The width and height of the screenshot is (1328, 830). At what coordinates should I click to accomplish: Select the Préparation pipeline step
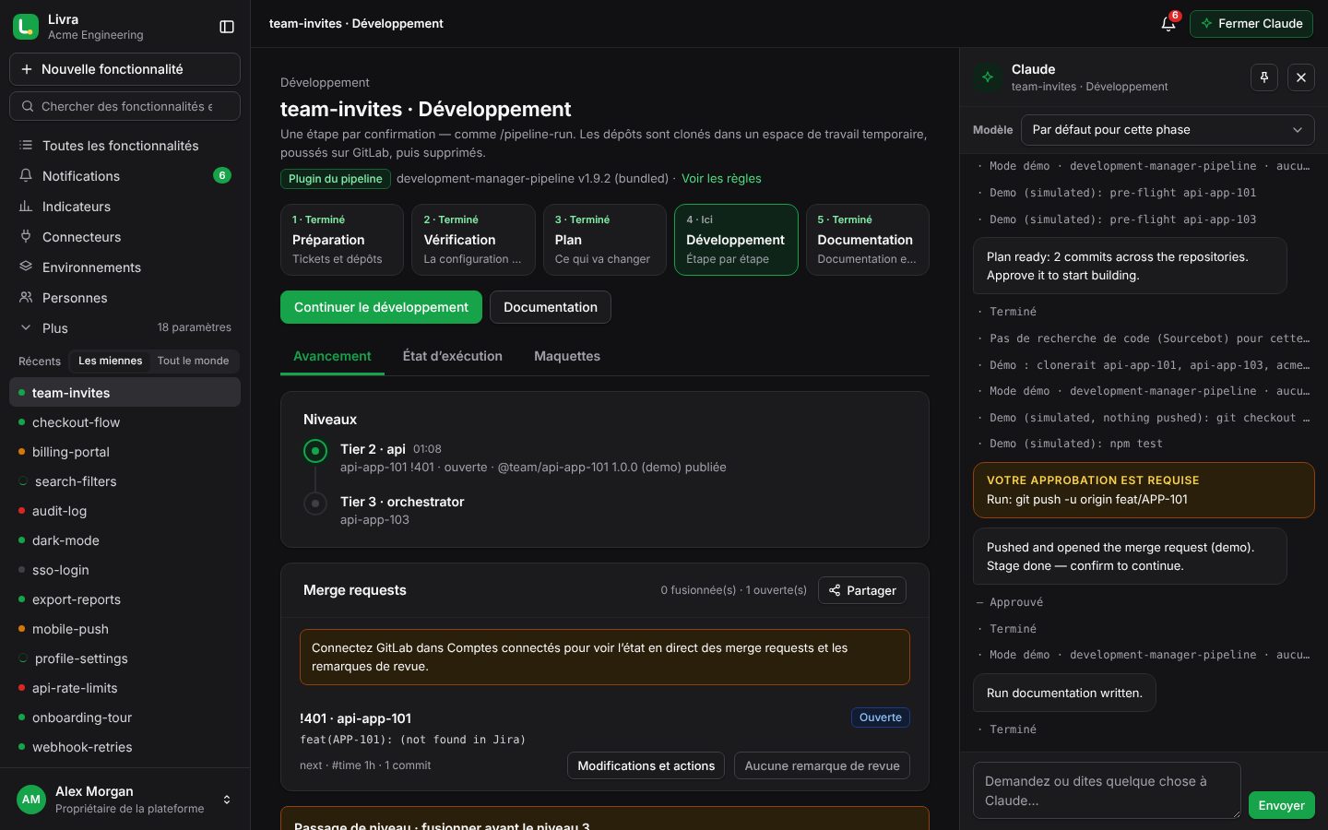click(342, 240)
